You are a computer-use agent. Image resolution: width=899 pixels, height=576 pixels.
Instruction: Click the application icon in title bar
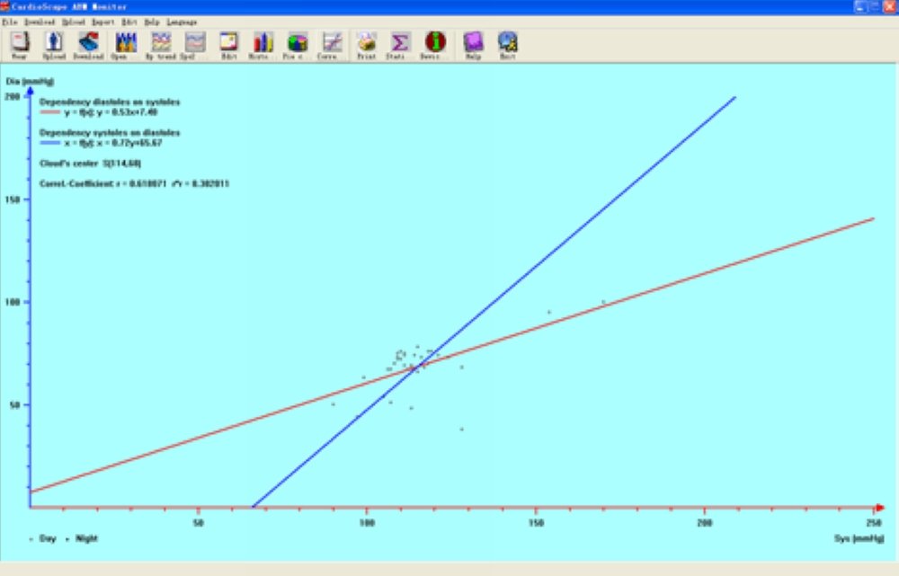(5, 6)
